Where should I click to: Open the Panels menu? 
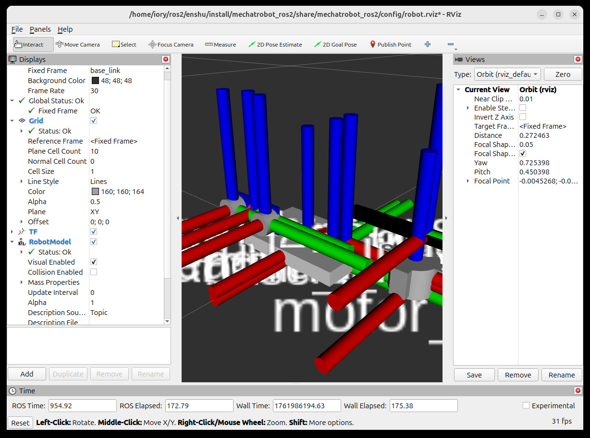coord(40,29)
